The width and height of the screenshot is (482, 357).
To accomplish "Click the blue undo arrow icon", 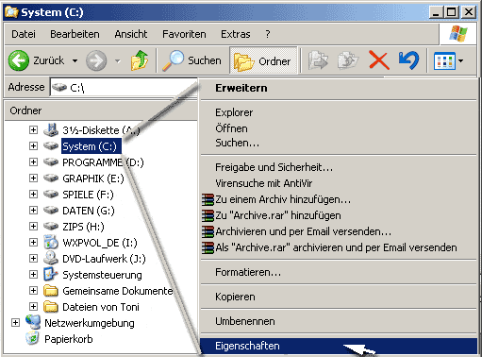I will pos(408,60).
